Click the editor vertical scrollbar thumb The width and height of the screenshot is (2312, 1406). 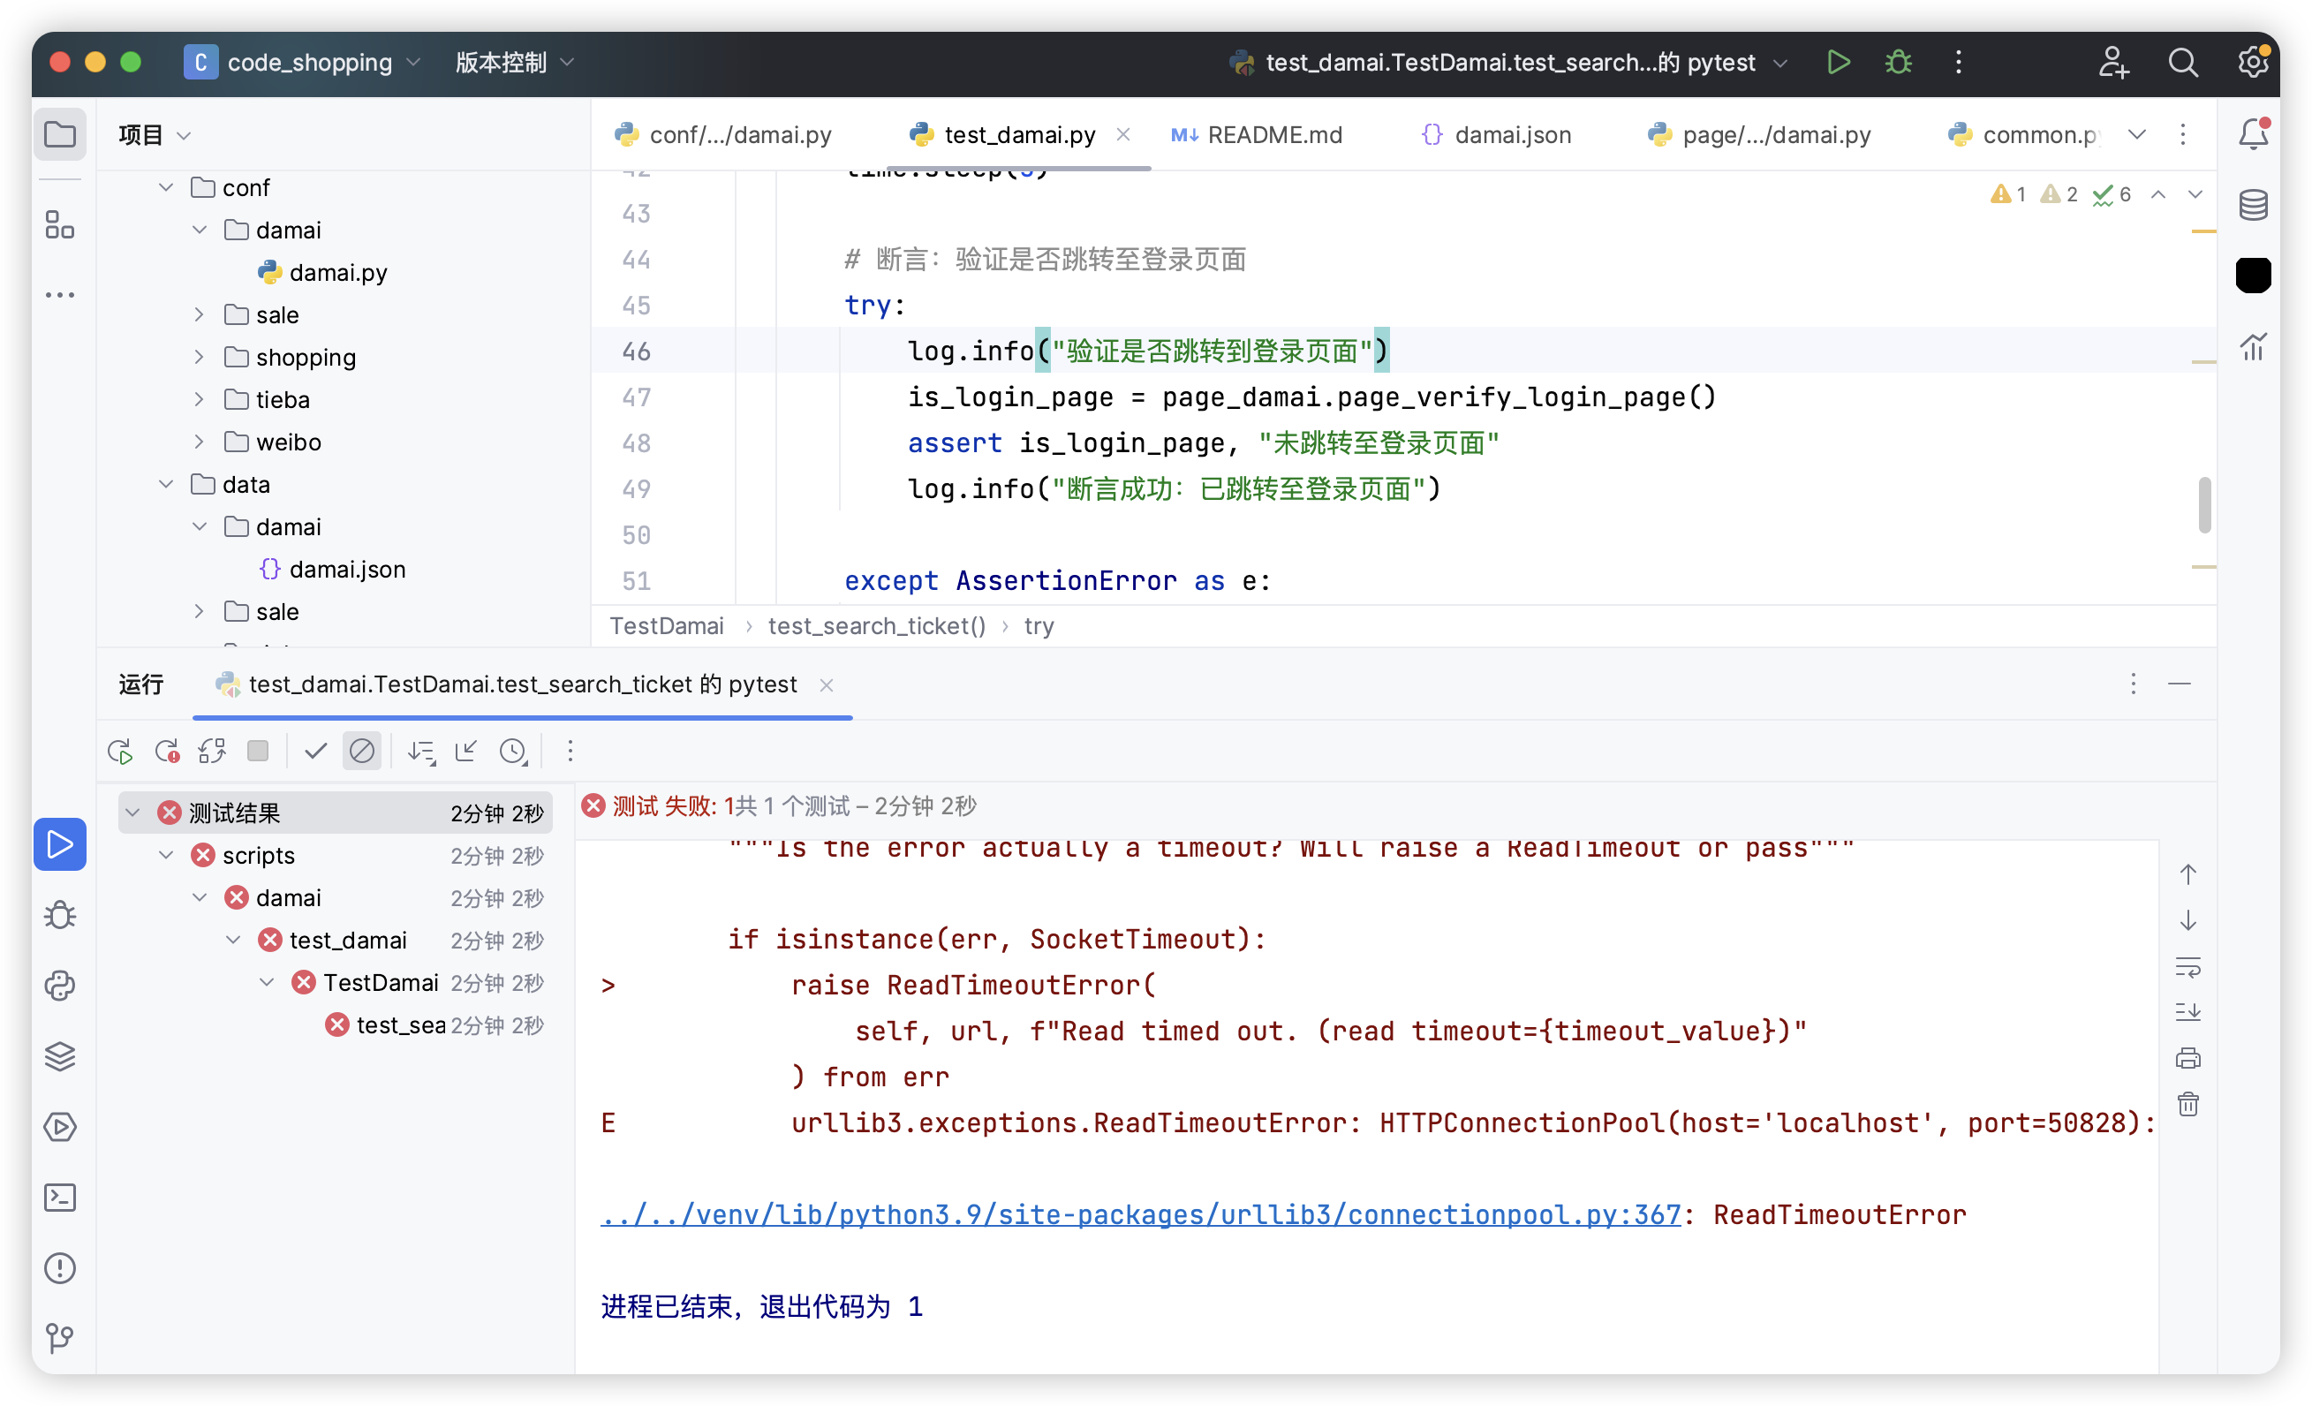(2204, 505)
